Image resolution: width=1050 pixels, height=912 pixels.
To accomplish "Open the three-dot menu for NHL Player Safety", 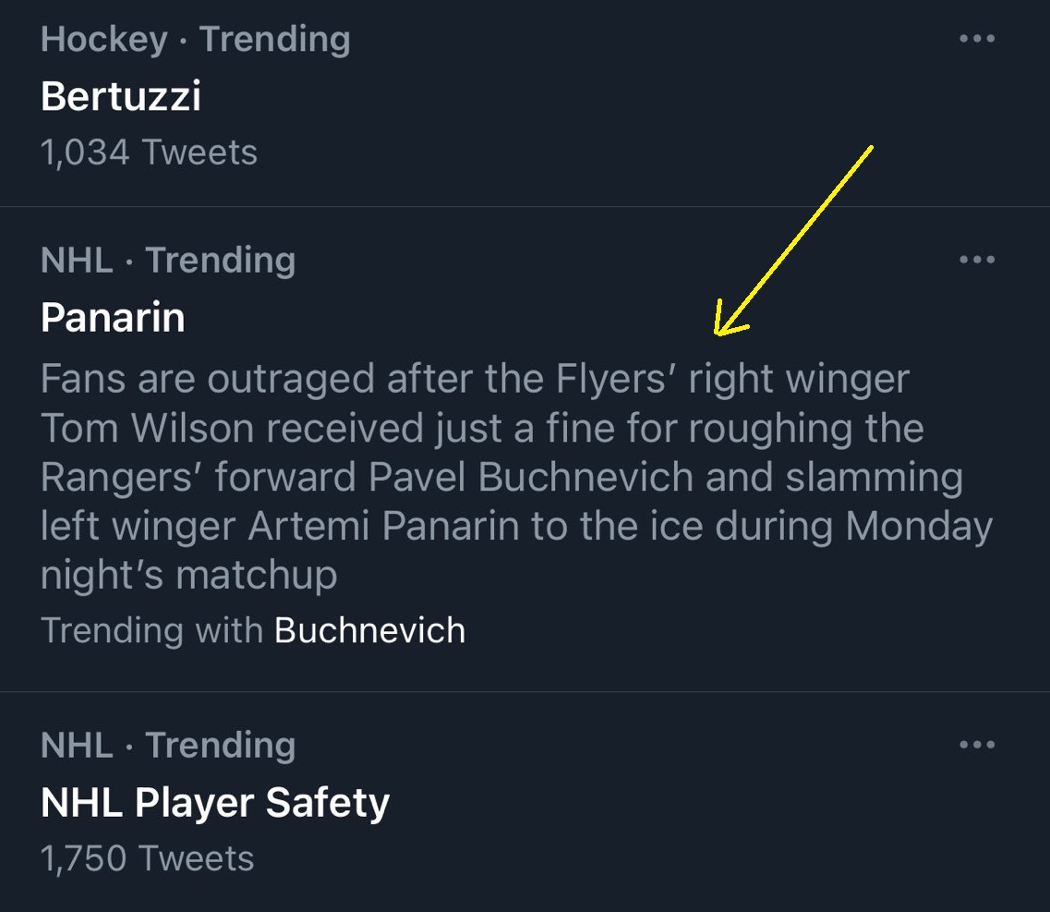I will [x=977, y=745].
